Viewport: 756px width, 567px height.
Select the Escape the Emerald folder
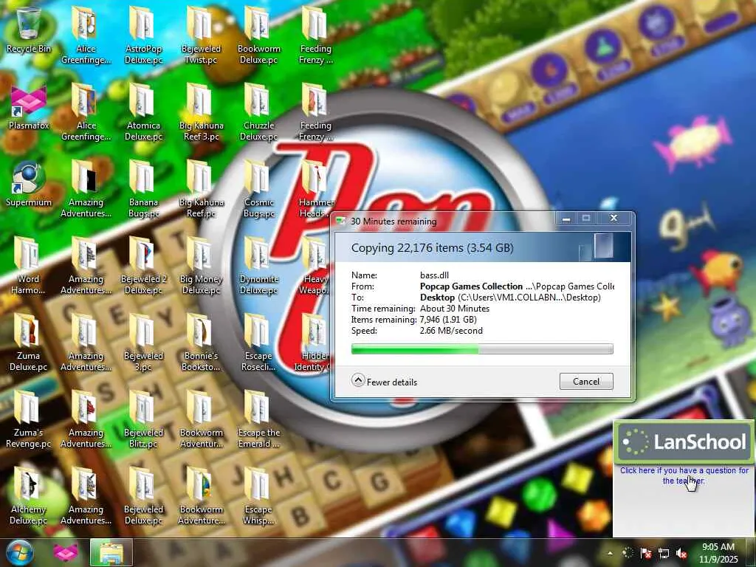click(x=258, y=420)
